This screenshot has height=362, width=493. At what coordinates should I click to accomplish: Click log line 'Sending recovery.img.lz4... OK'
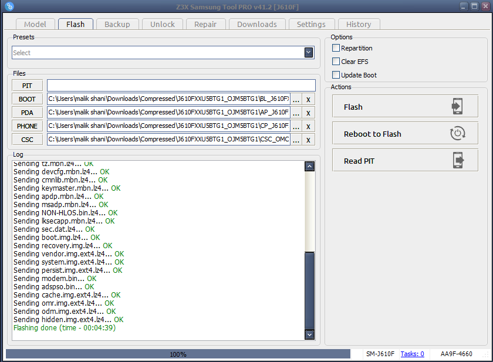(63, 246)
